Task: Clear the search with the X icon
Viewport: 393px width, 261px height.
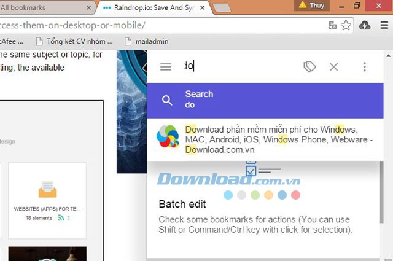Action: [x=334, y=67]
